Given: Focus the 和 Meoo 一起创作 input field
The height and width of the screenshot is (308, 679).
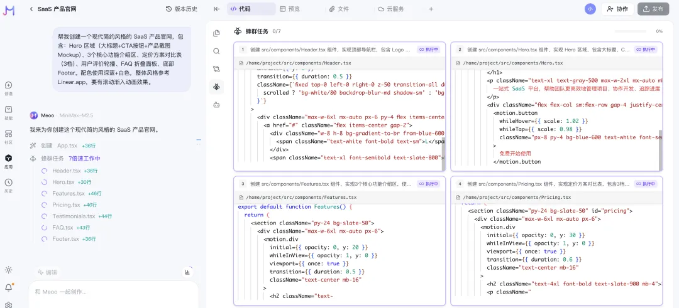Looking at the screenshot, I should (113, 295).
